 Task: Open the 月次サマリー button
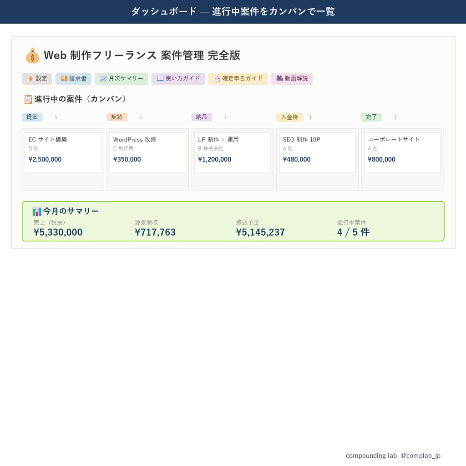point(121,79)
